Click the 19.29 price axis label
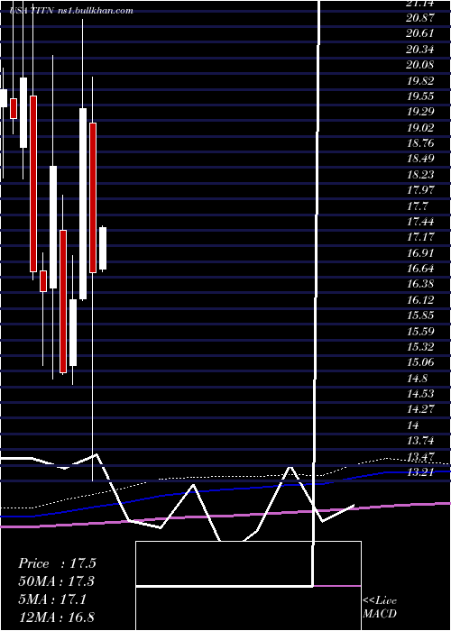Viewport: 451px width, 631px height. point(420,112)
